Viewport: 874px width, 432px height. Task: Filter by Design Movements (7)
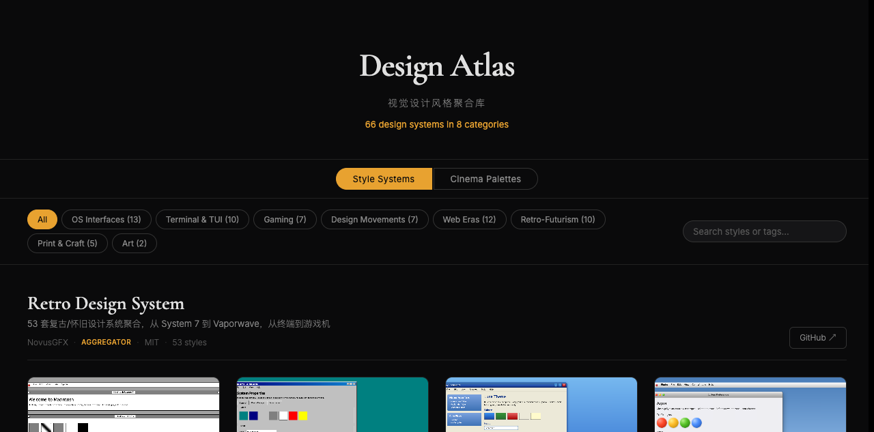pos(375,219)
